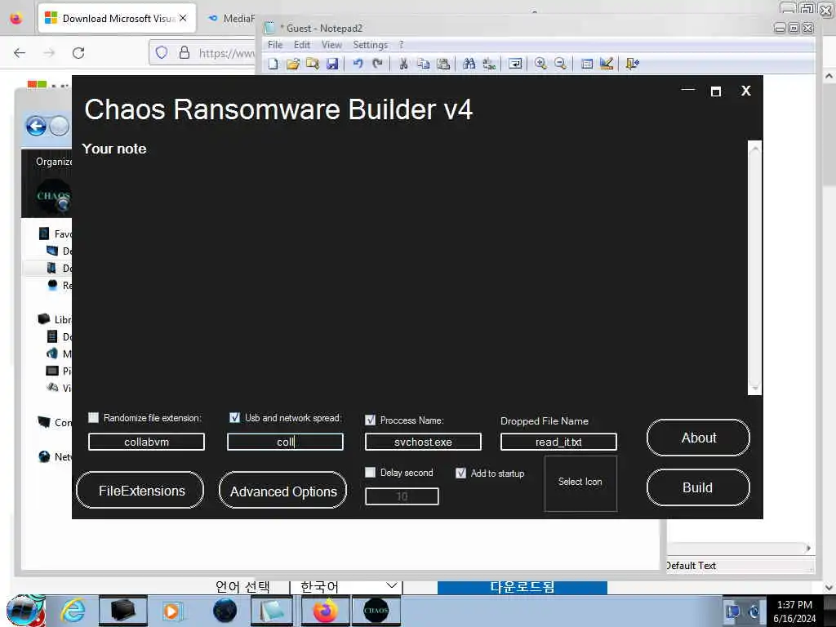Screen dimensions: 836x627
Task: Click the About button
Action: (x=699, y=438)
